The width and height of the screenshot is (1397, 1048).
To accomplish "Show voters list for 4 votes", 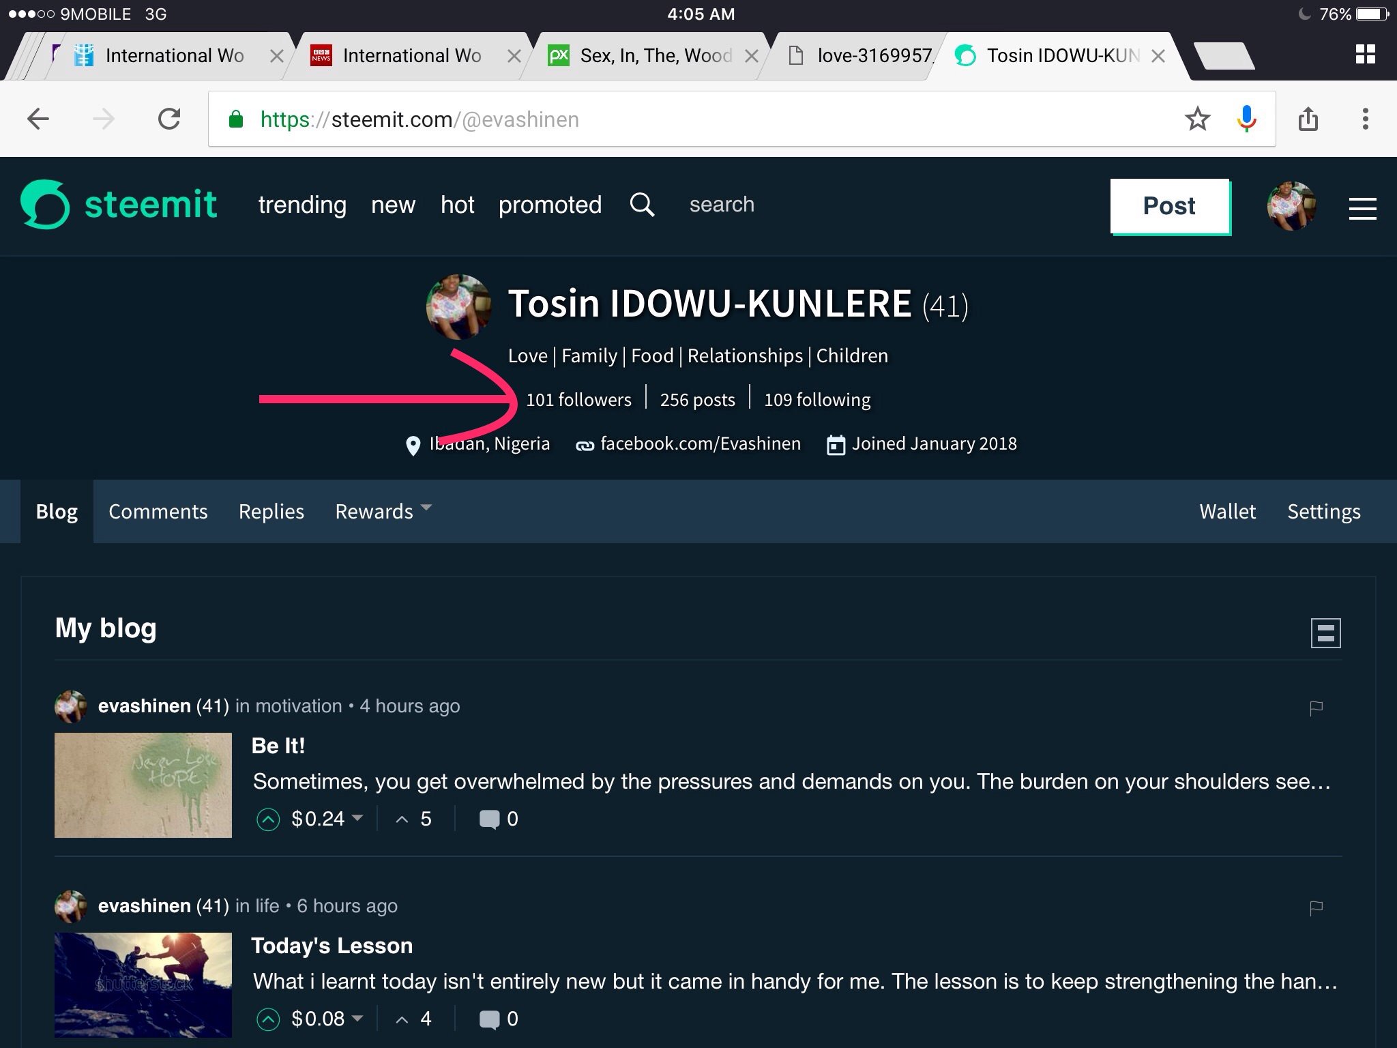I will (413, 1019).
